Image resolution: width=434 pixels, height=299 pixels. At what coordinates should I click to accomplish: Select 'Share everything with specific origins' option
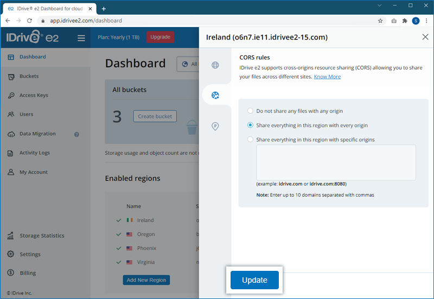pyautogui.click(x=250, y=140)
